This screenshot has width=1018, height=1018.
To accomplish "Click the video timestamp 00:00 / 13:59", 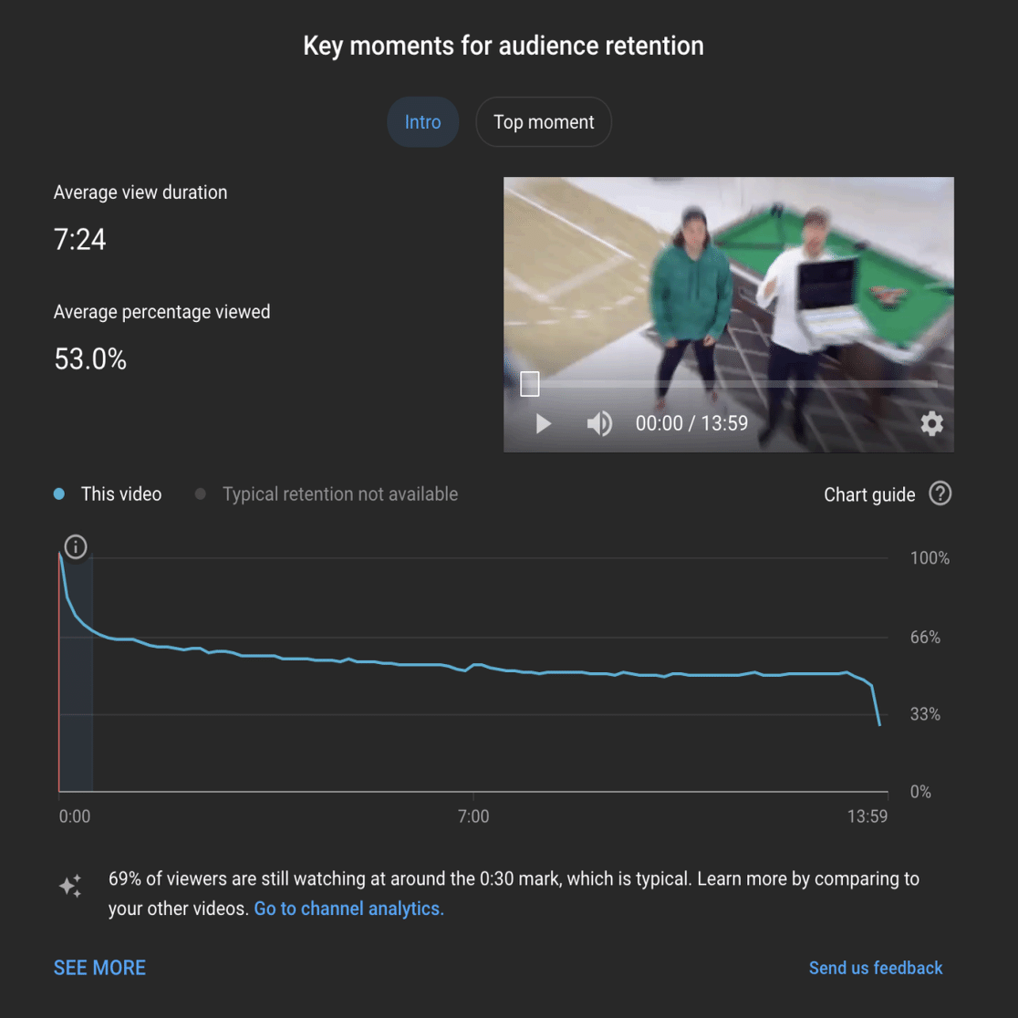I will 691,423.
